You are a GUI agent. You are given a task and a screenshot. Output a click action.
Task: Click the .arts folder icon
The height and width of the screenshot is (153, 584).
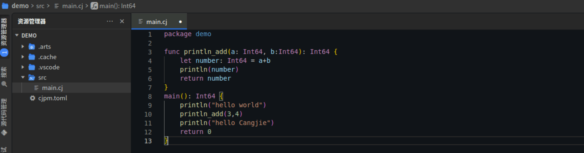[32, 47]
